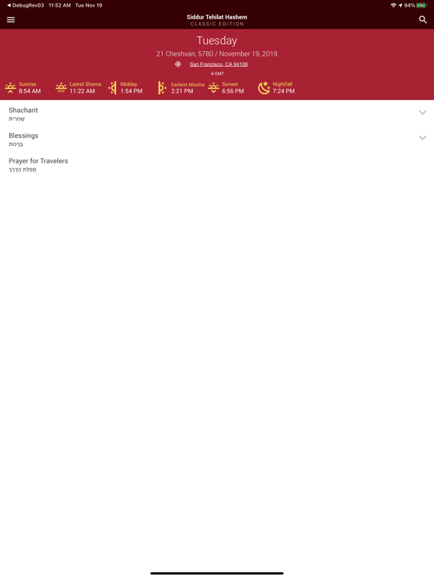The image size is (434, 578).
Task: Open Blessings row
Action: point(217,139)
